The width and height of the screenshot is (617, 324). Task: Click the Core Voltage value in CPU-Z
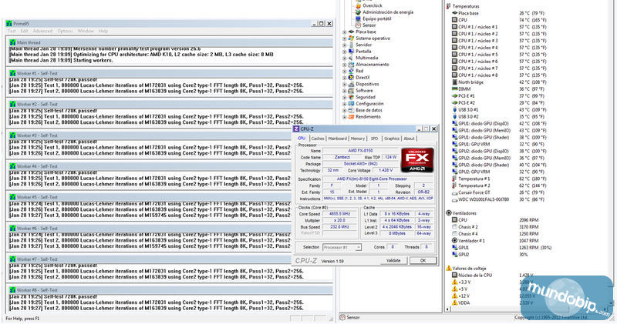[x=385, y=170]
